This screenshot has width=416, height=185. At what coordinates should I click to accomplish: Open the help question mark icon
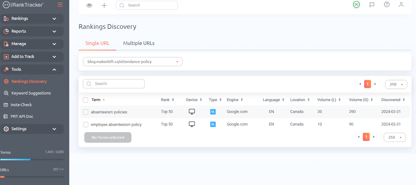tap(387, 4)
